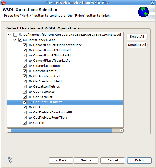
Task: Click Finish to create web service
Action: 139,160
